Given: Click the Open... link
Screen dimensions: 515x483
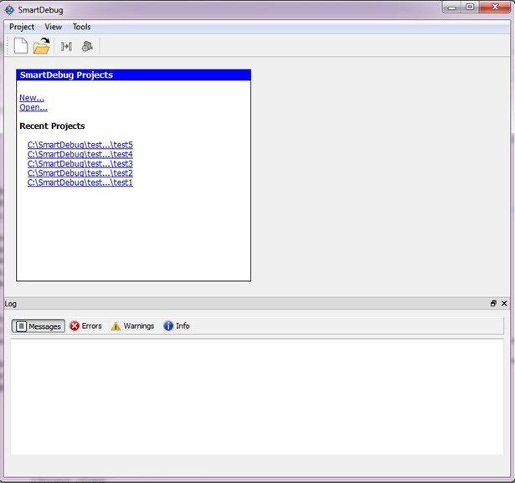Looking at the screenshot, I should pyautogui.click(x=33, y=107).
